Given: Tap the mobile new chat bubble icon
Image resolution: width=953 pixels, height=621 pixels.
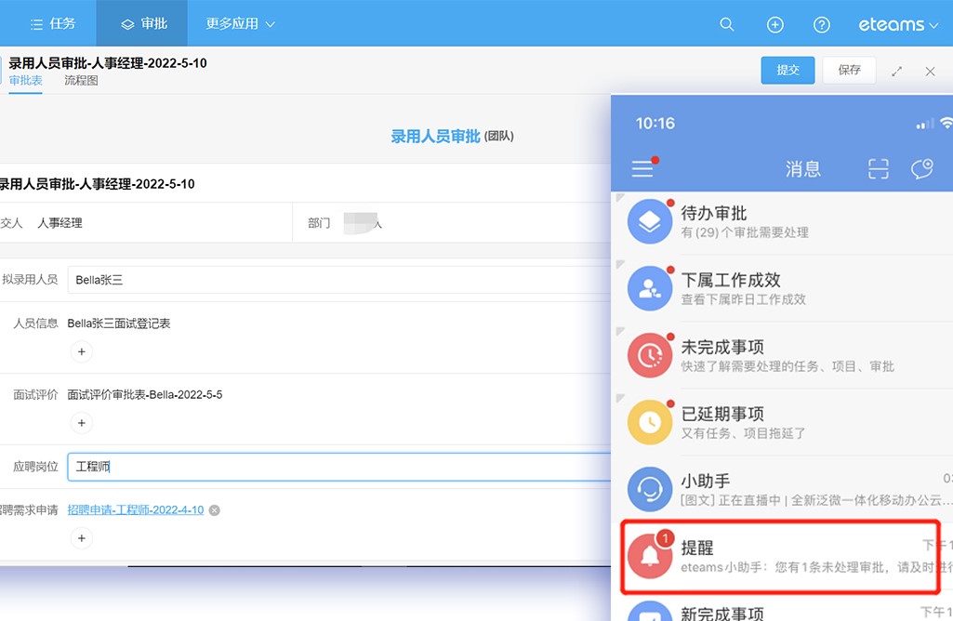Looking at the screenshot, I should click(x=922, y=168).
